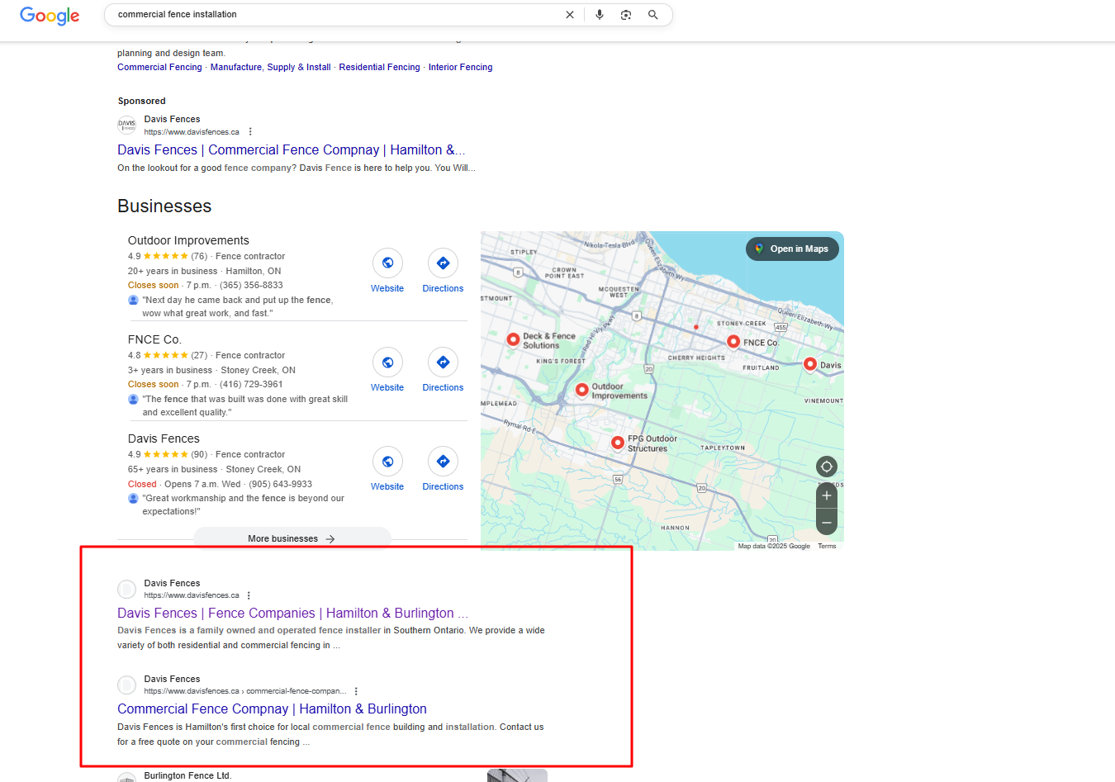Get directions to Outdoor Improvements
Screen dimensions: 1115x782
tap(443, 263)
